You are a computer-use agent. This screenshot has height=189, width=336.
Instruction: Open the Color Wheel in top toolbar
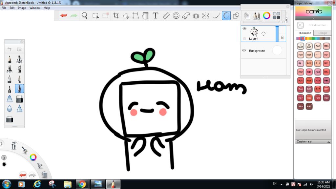266,15
